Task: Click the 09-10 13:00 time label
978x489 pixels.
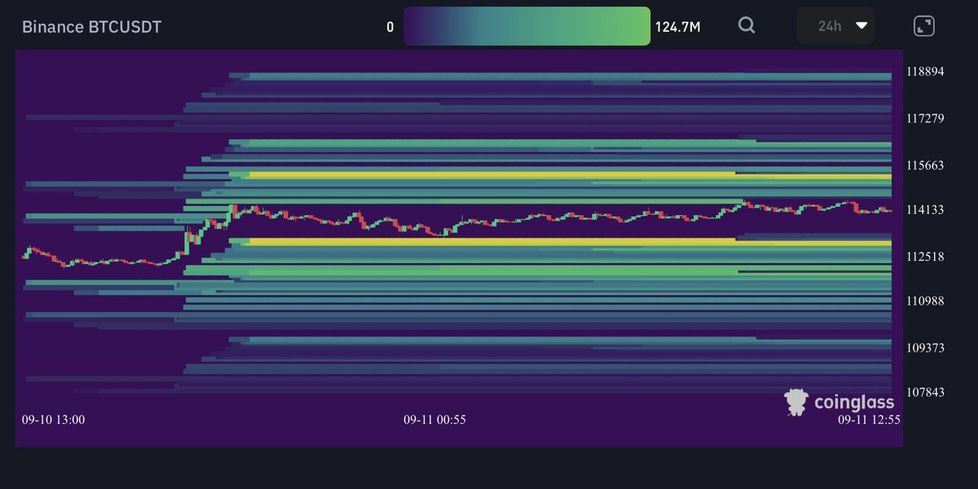Action: pos(53,420)
